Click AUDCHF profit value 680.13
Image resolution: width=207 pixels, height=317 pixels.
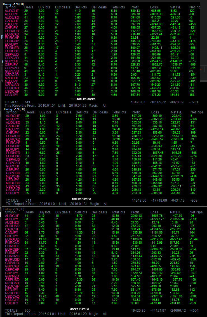(135, 11)
